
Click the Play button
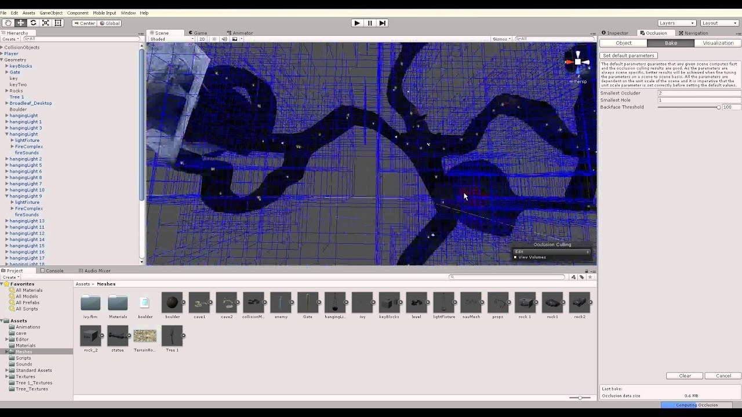click(357, 23)
